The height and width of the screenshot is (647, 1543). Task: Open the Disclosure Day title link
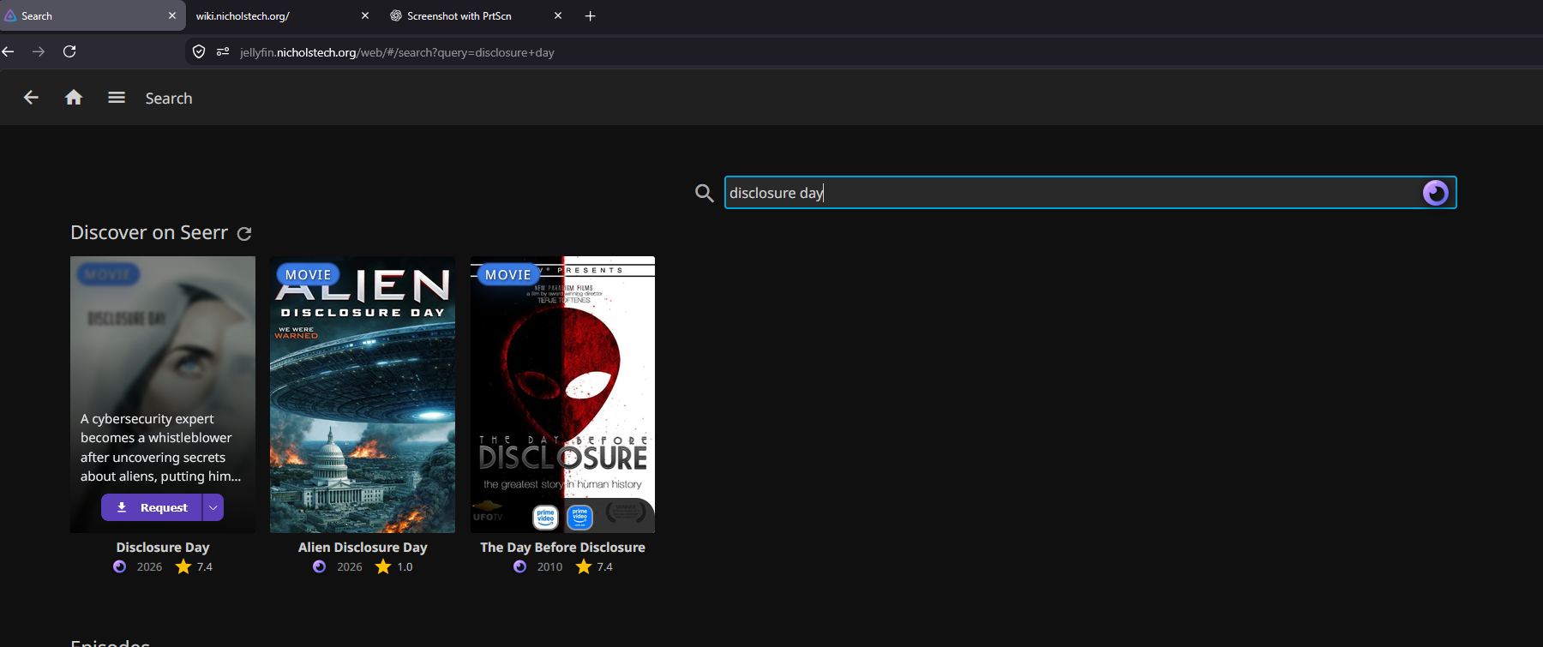163,548
